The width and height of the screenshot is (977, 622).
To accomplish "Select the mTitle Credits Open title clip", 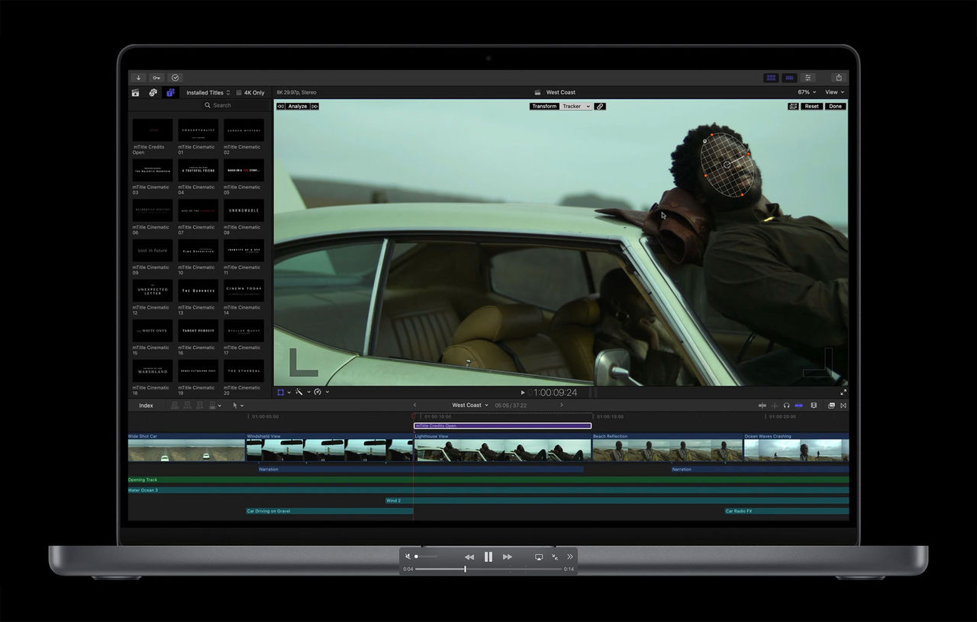I will pos(502,426).
